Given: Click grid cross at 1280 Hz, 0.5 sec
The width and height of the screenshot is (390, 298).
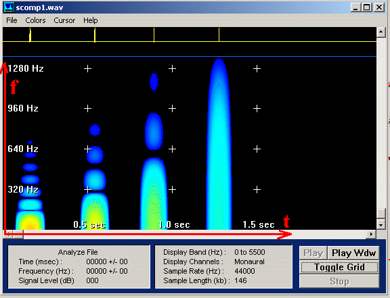Looking at the screenshot, I should (87, 68).
